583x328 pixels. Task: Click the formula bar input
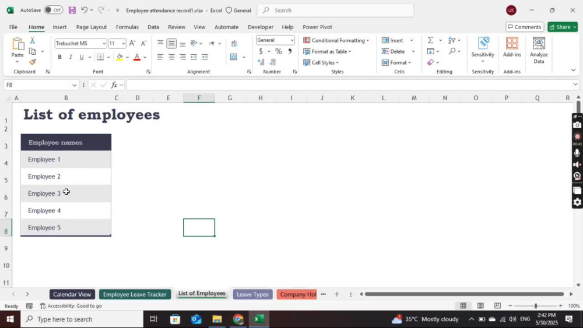[x=350, y=85]
